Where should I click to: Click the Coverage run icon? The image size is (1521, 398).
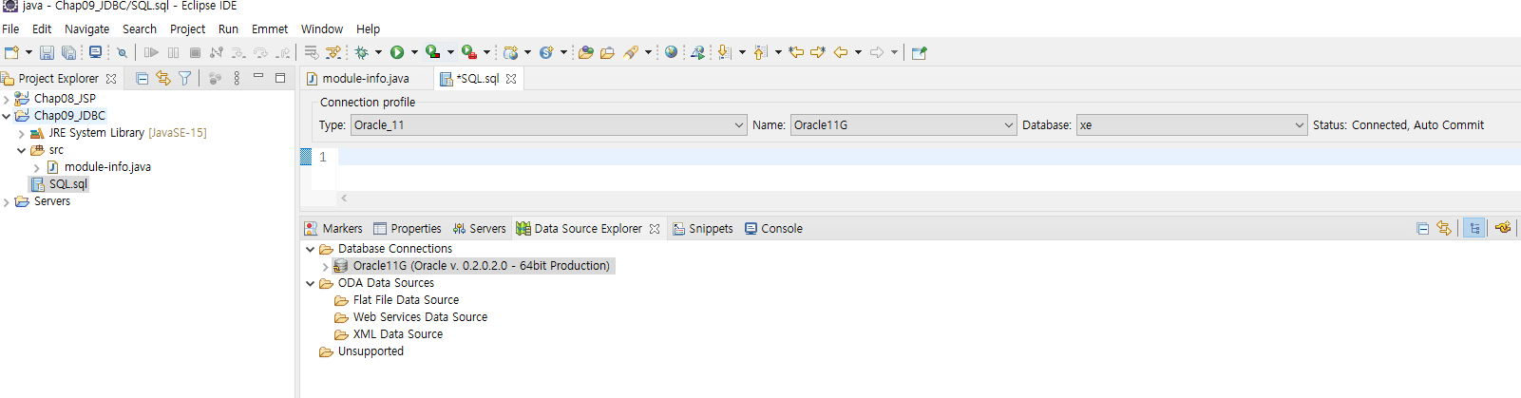click(x=433, y=52)
